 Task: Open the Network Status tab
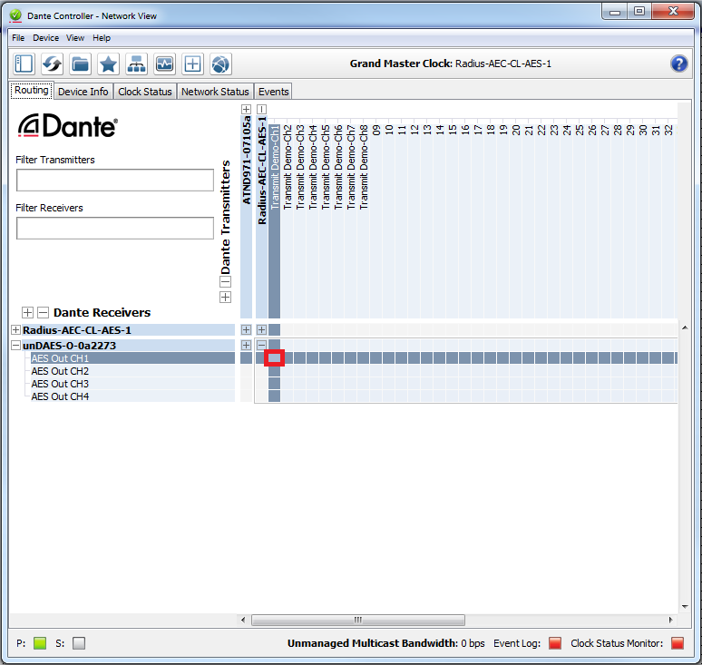click(x=215, y=92)
